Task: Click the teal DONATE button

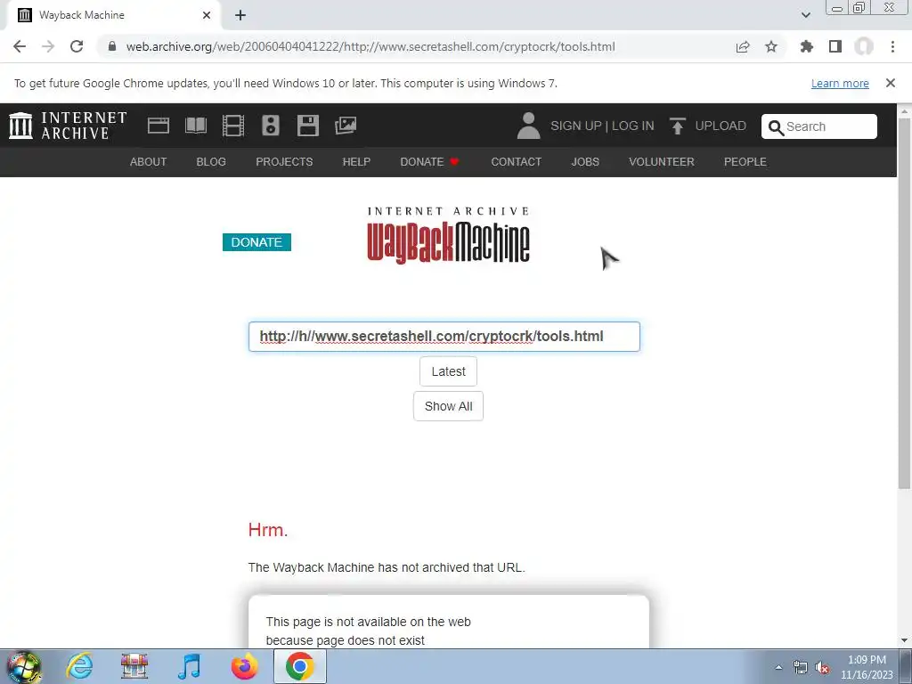Action: [x=256, y=242]
